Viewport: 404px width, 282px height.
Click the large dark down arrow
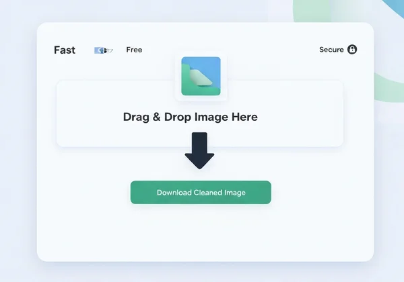click(199, 151)
